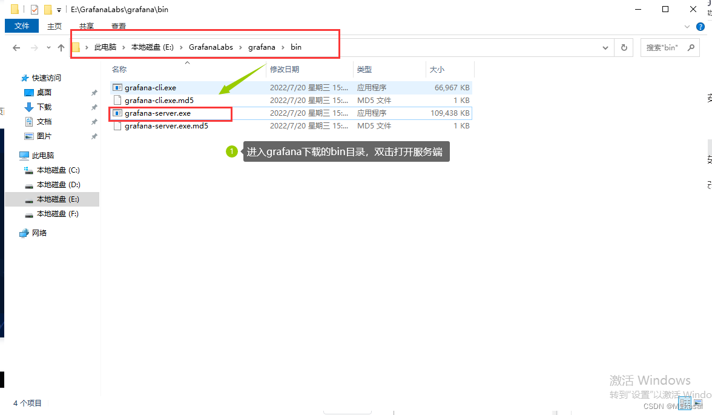
Task: Switch to the 主页 ribbon tab
Action: pyautogui.click(x=54, y=27)
